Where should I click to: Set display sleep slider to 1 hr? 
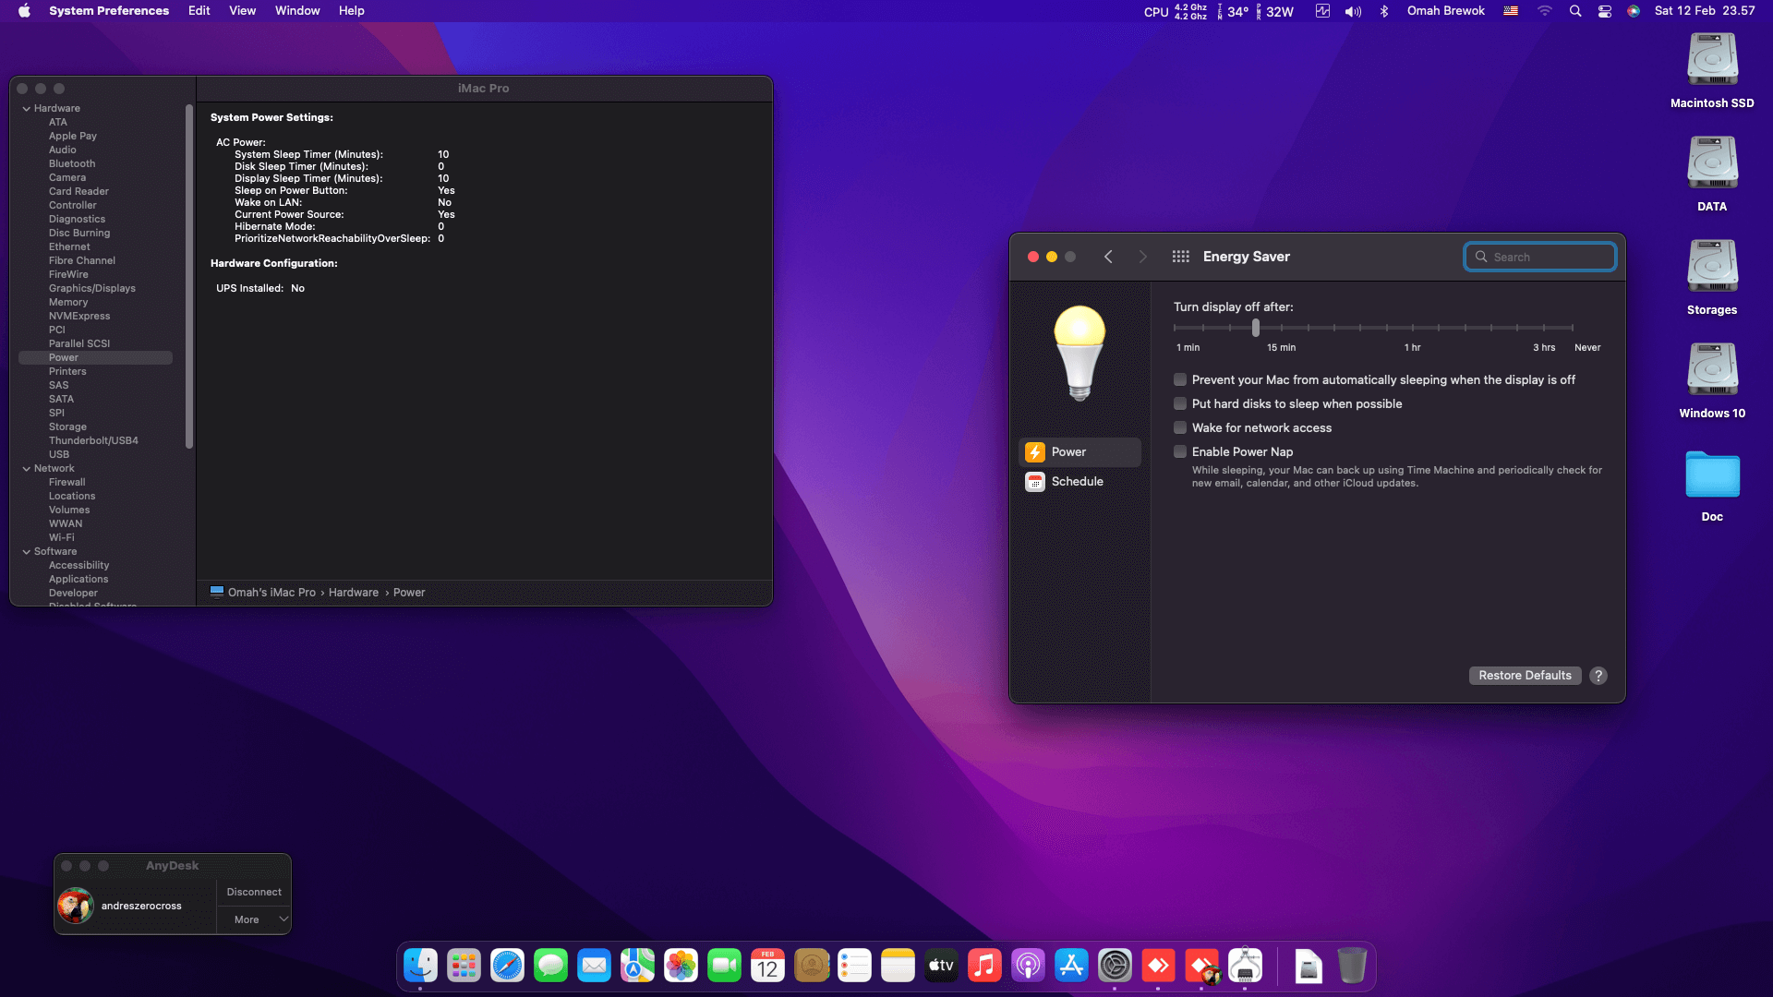point(1413,328)
